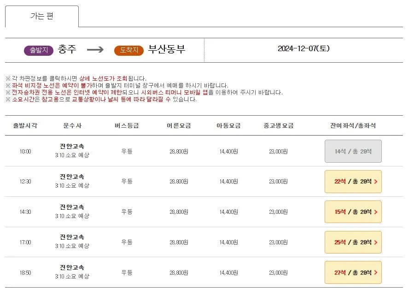Click the 15석 seat button for 14:30
The width and height of the screenshot is (414, 295).
pyautogui.click(x=353, y=212)
